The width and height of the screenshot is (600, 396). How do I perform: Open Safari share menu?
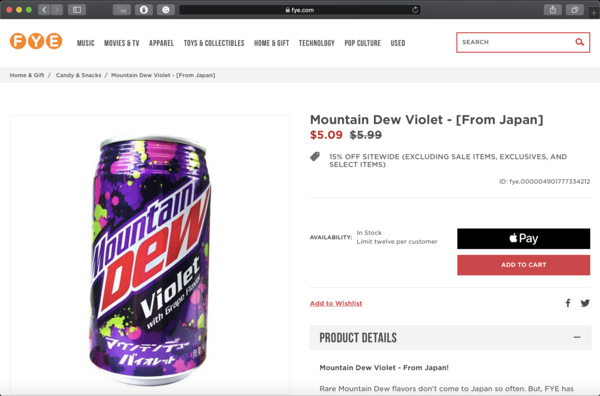pyautogui.click(x=553, y=9)
